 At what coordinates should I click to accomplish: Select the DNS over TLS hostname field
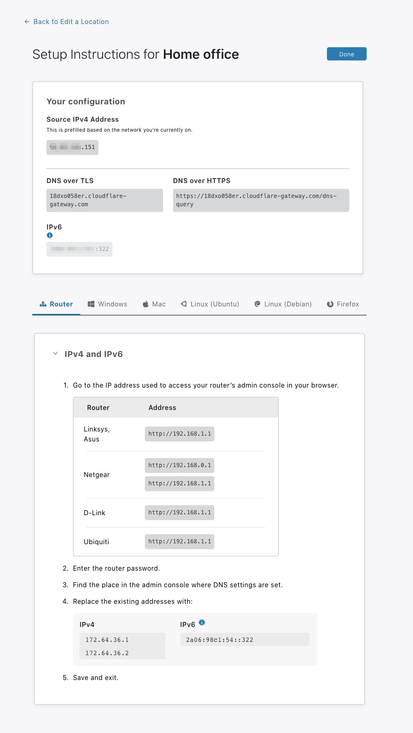(x=104, y=200)
